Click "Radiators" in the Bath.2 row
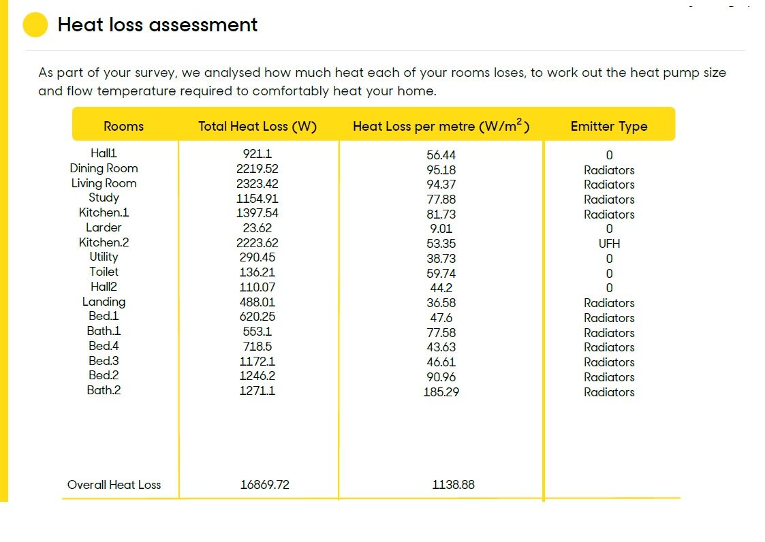 610,392
